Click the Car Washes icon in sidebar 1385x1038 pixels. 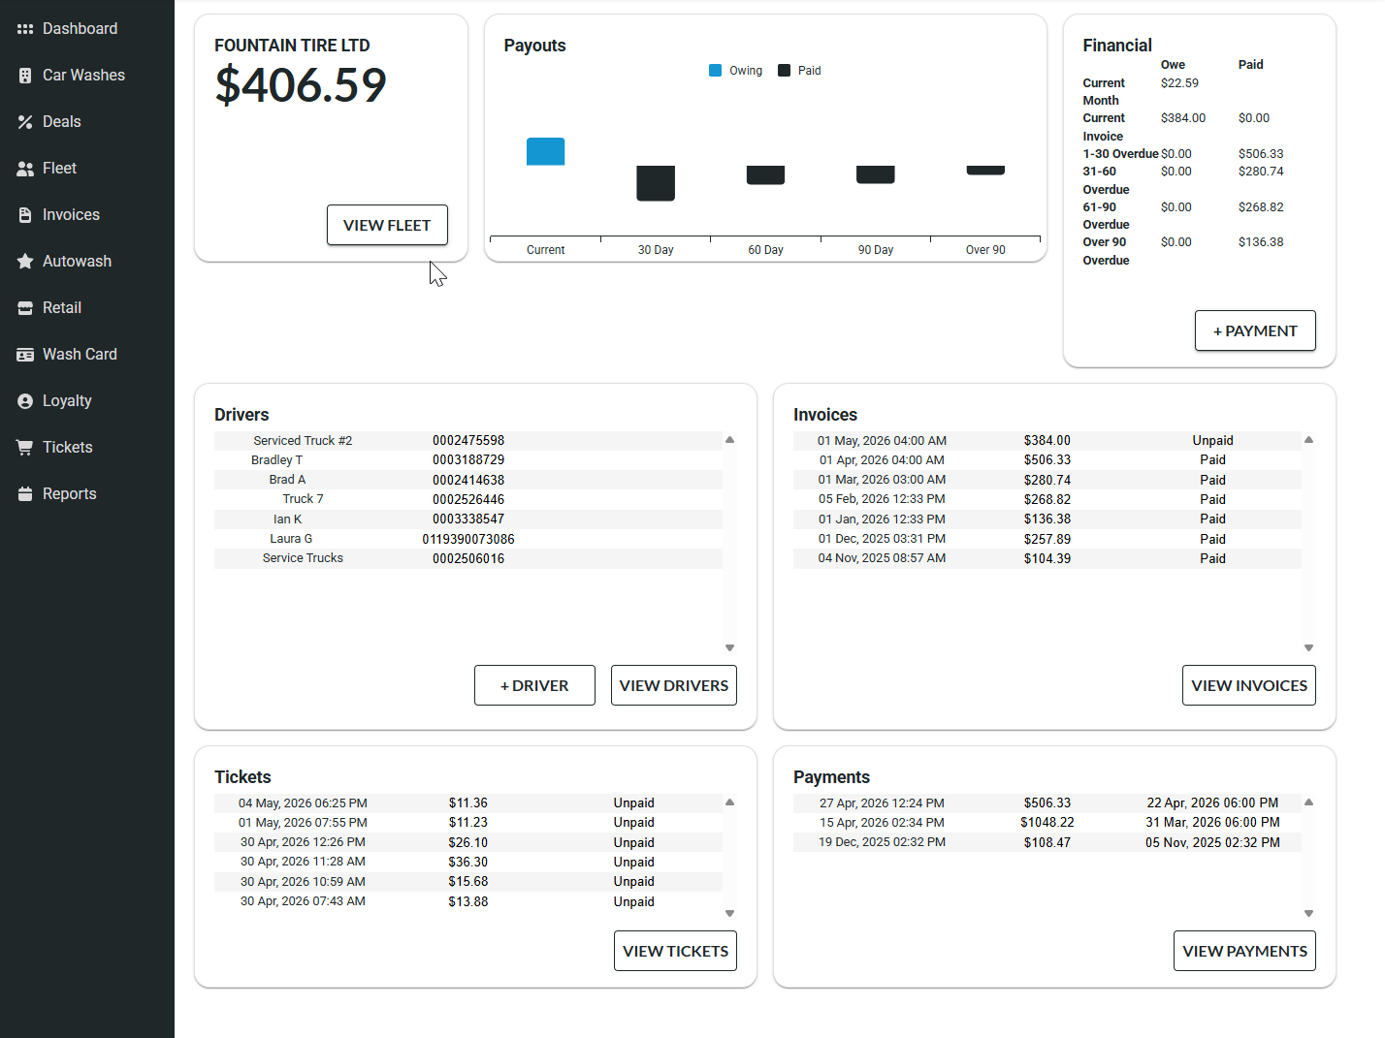pos(25,76)
